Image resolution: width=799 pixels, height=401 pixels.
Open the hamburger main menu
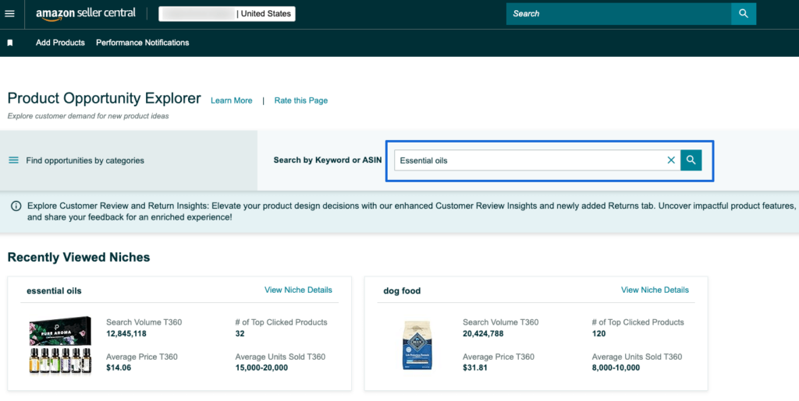(9, 14)
